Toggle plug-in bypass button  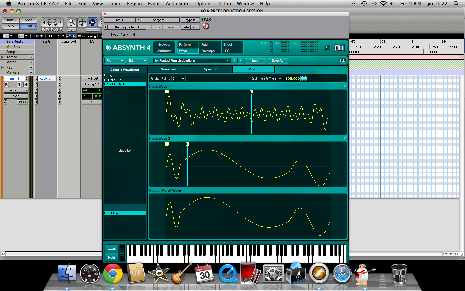tap(190, 20)
